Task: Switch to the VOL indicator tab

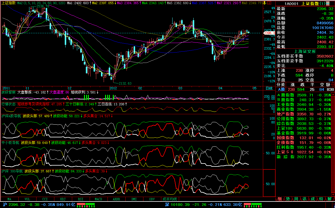Action: pos(27,199)
